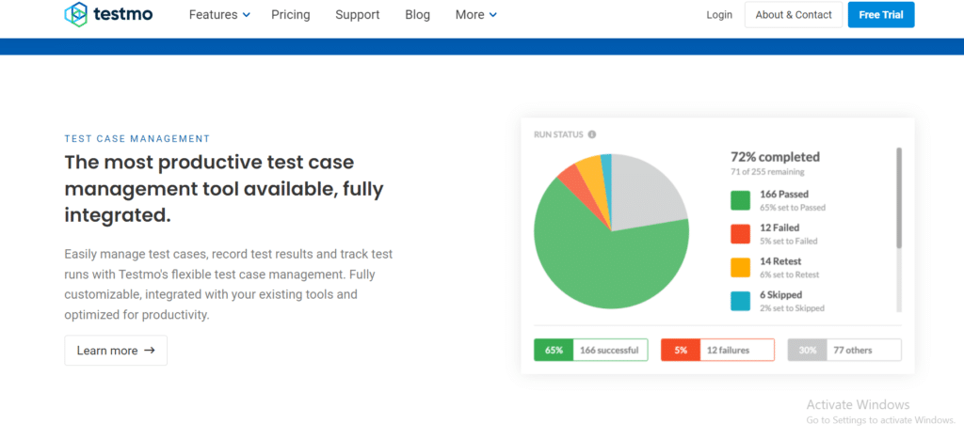Screen dimensions: 964x439
Task: Open About & Contact button
Action: tap(794, 15)
